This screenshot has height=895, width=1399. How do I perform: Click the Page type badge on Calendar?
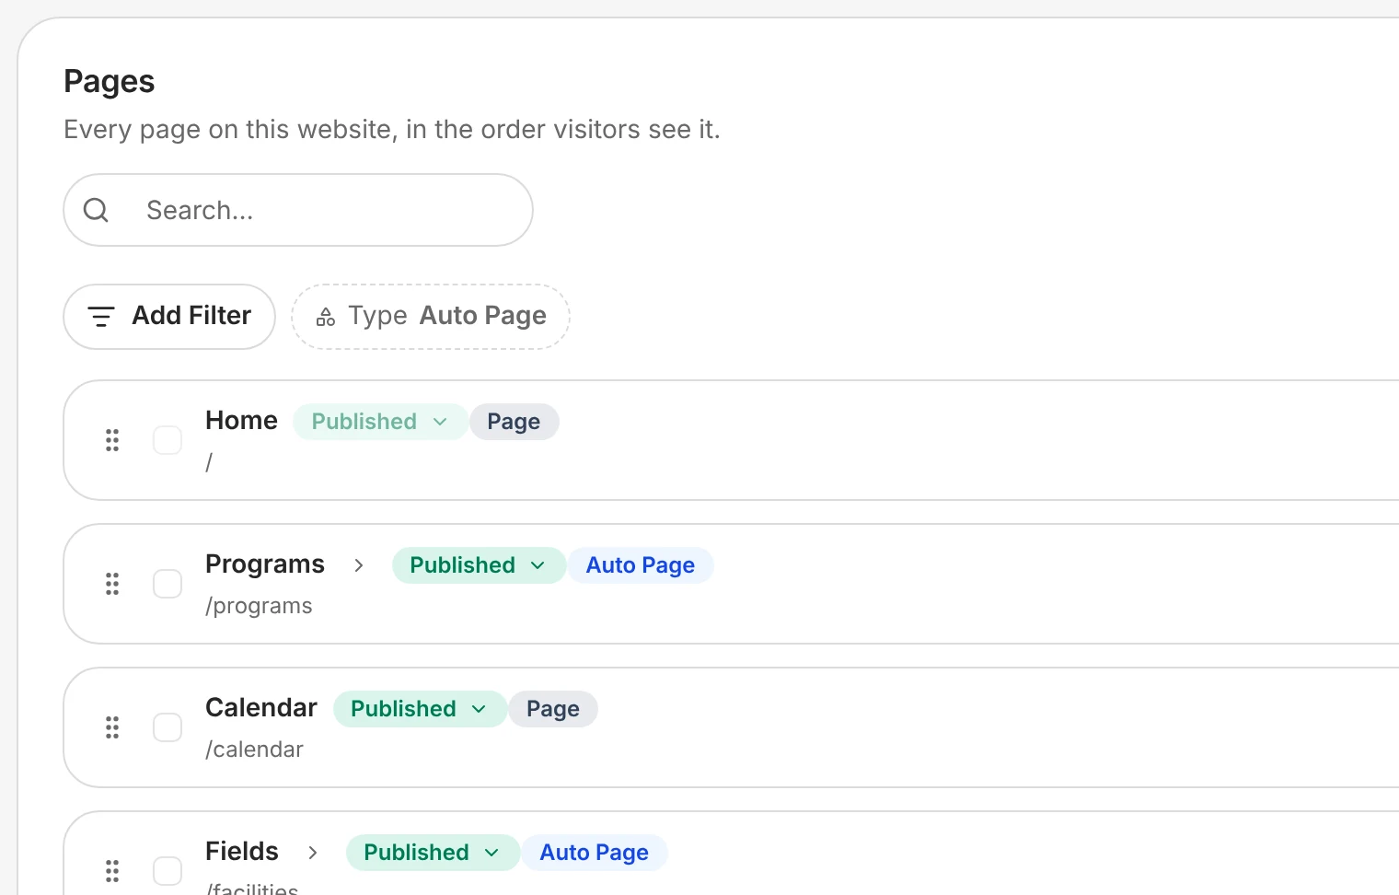[553, 709]
